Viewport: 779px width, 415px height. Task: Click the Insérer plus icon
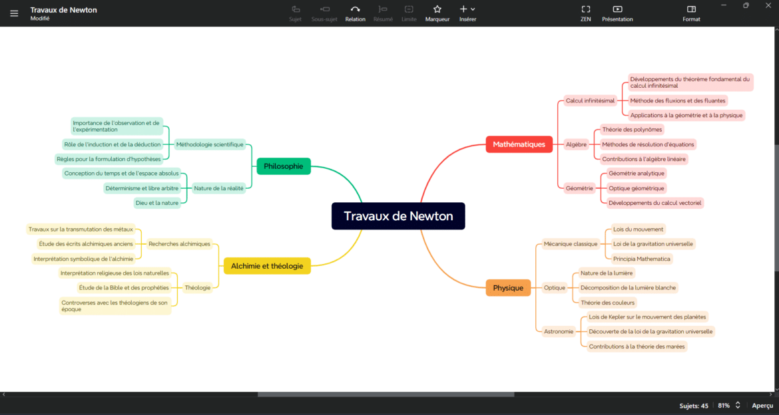click(464, 9)
